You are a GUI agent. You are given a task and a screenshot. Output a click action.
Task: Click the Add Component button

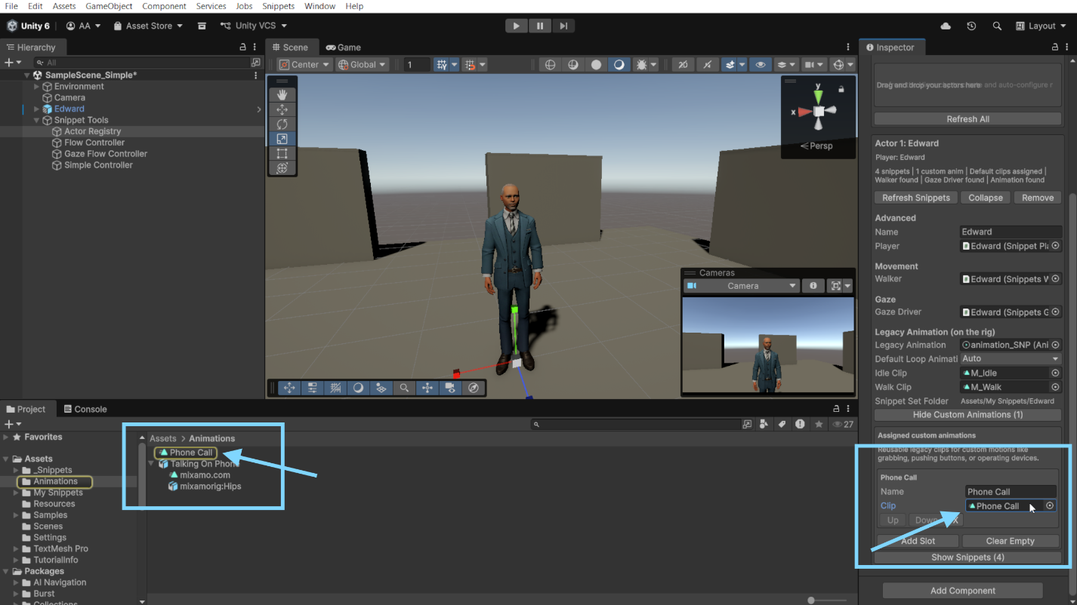pos(962,591)
